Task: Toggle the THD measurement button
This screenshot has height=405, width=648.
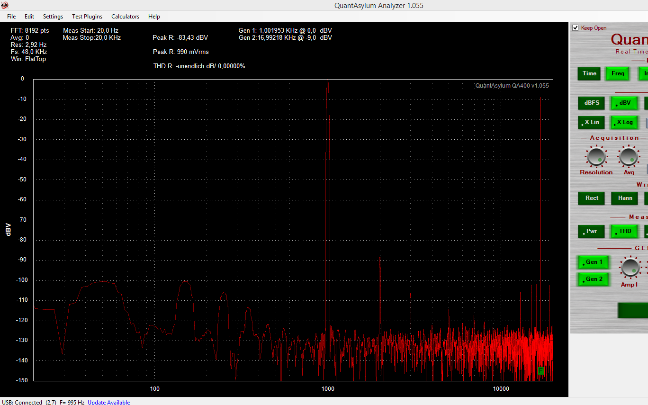Action: point(625,231)
